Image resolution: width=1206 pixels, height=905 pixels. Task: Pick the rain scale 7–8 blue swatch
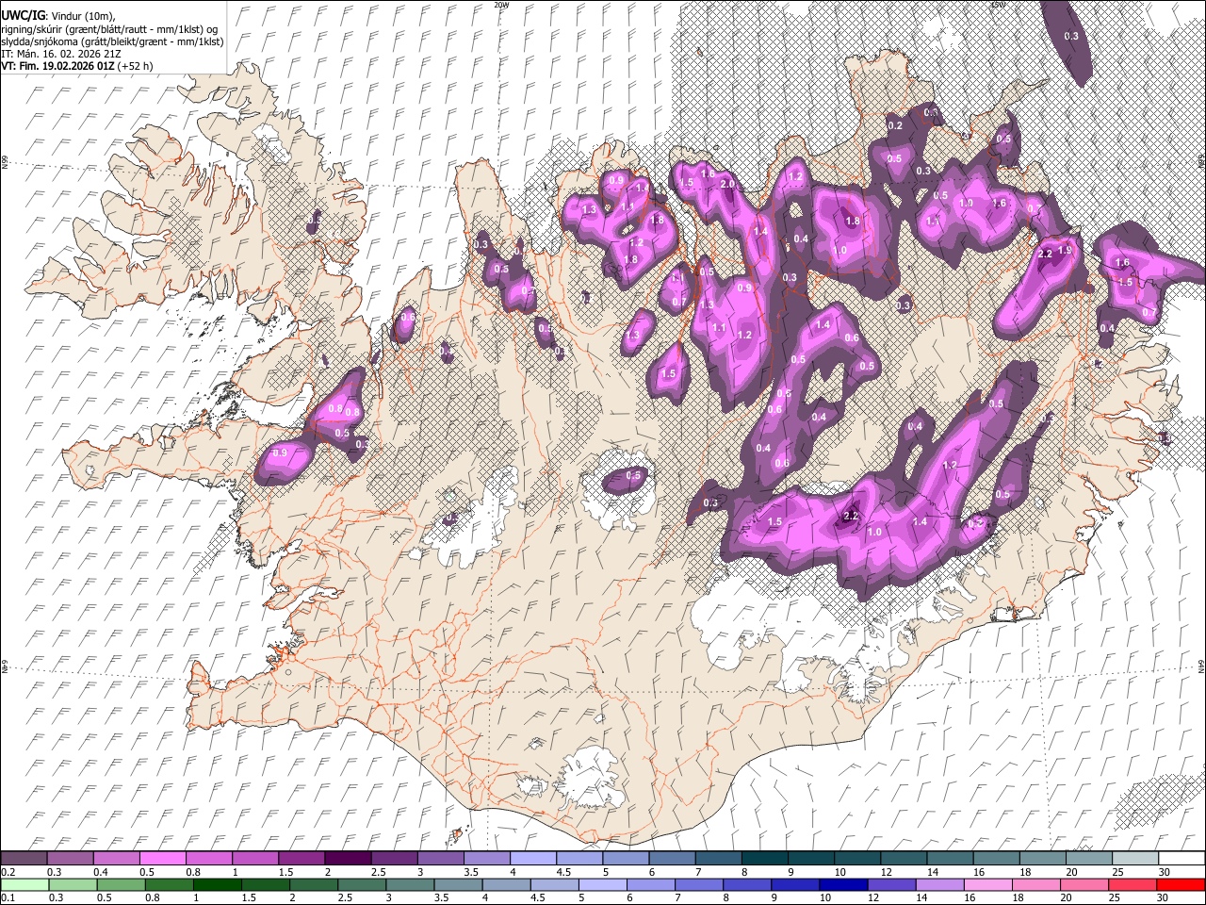tap(699, 884)
